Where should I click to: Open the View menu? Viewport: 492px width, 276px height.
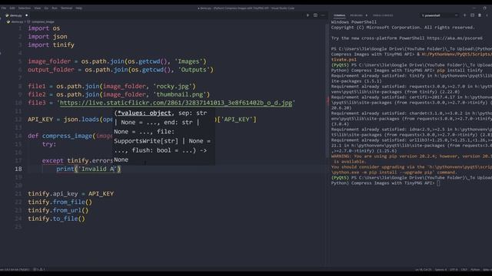coord(38,8)
